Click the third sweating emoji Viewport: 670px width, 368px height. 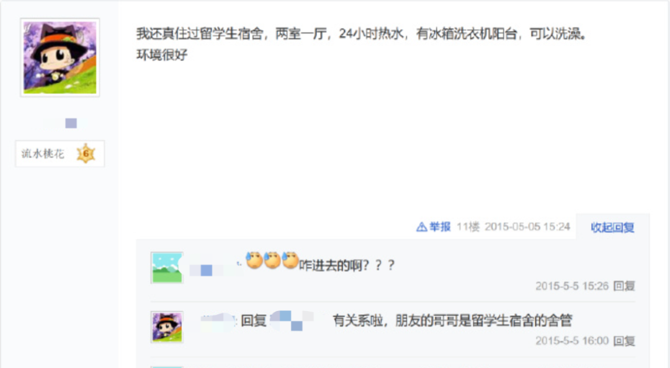click(290, 260)
